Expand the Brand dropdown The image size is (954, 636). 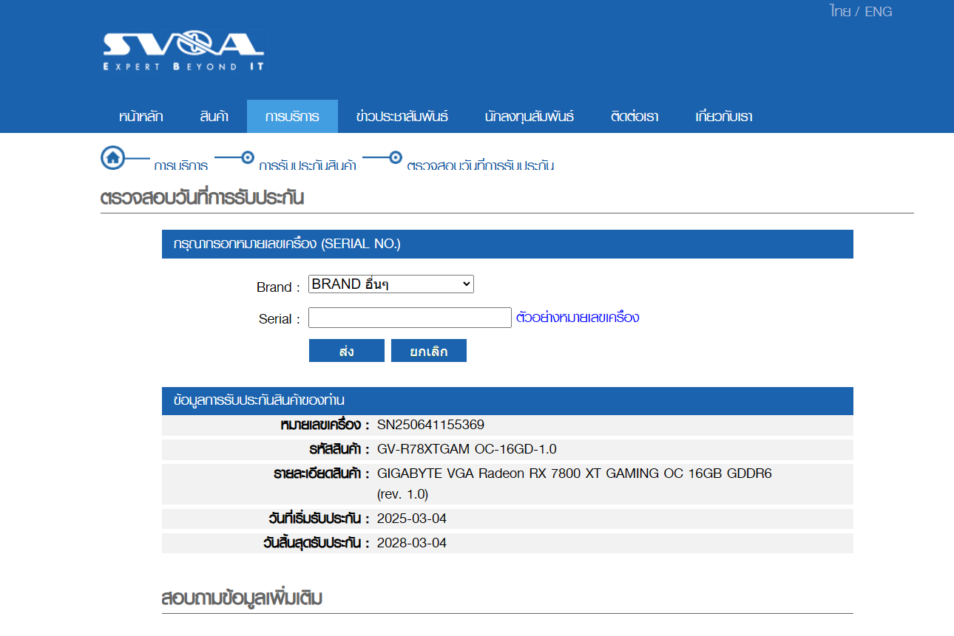point(390,284)
